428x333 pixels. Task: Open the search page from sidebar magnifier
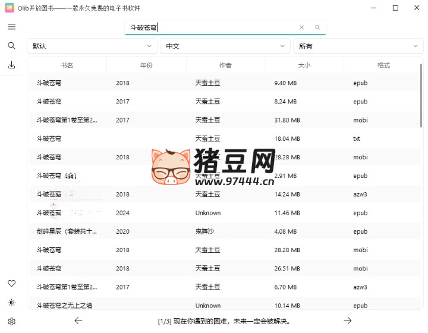click(11, 46)
